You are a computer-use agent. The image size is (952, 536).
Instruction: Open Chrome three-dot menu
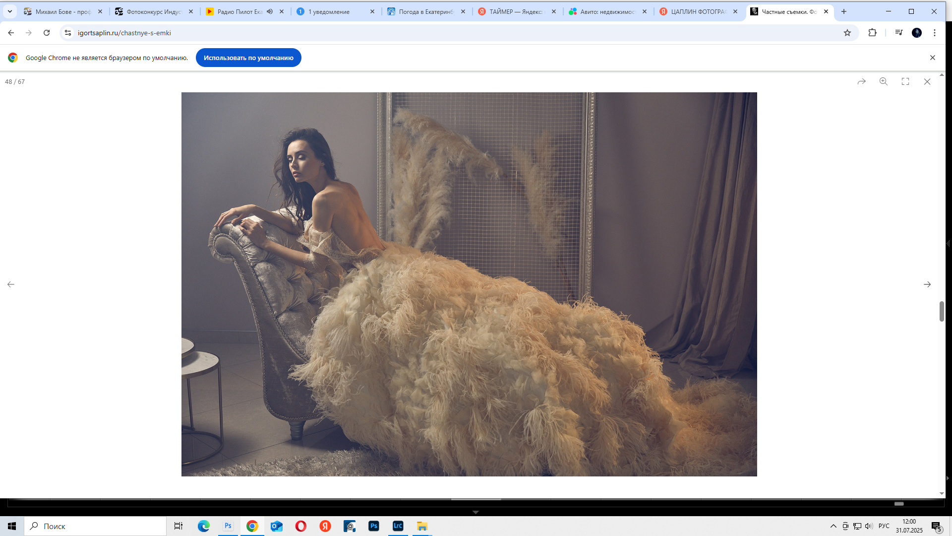[935, 33]
